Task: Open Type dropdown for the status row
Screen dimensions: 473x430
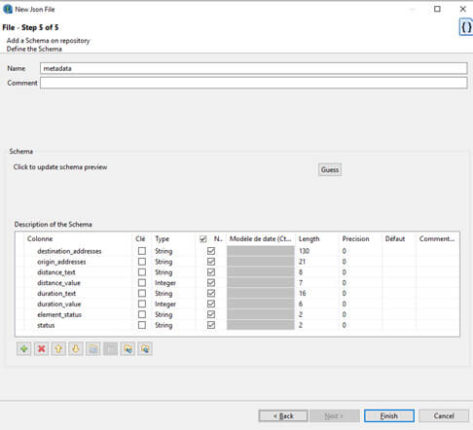Action: (164, 325)
